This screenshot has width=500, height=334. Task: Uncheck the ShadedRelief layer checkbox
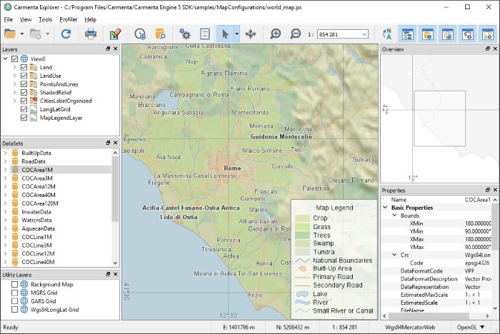pyautogui.click(x=24, y=93)
